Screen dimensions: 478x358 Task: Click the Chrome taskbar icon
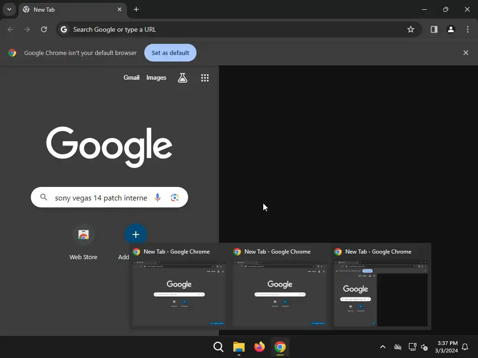(x=280, y=347)
